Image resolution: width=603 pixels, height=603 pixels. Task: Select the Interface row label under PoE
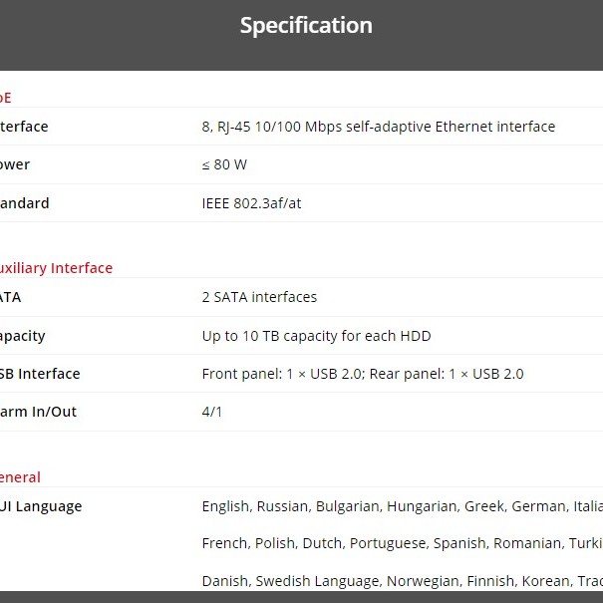[x=24, y=127]
